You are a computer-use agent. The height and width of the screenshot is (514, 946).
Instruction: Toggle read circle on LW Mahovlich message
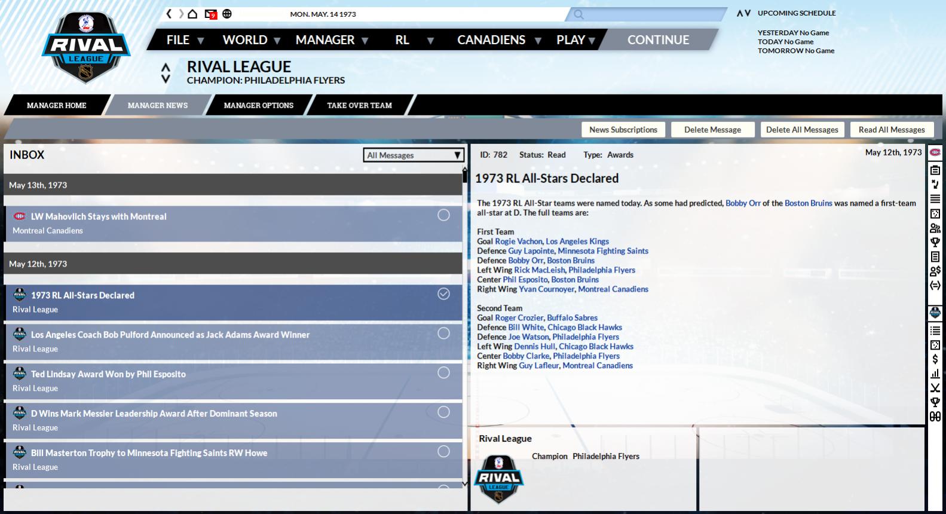(x=443, y=215)
